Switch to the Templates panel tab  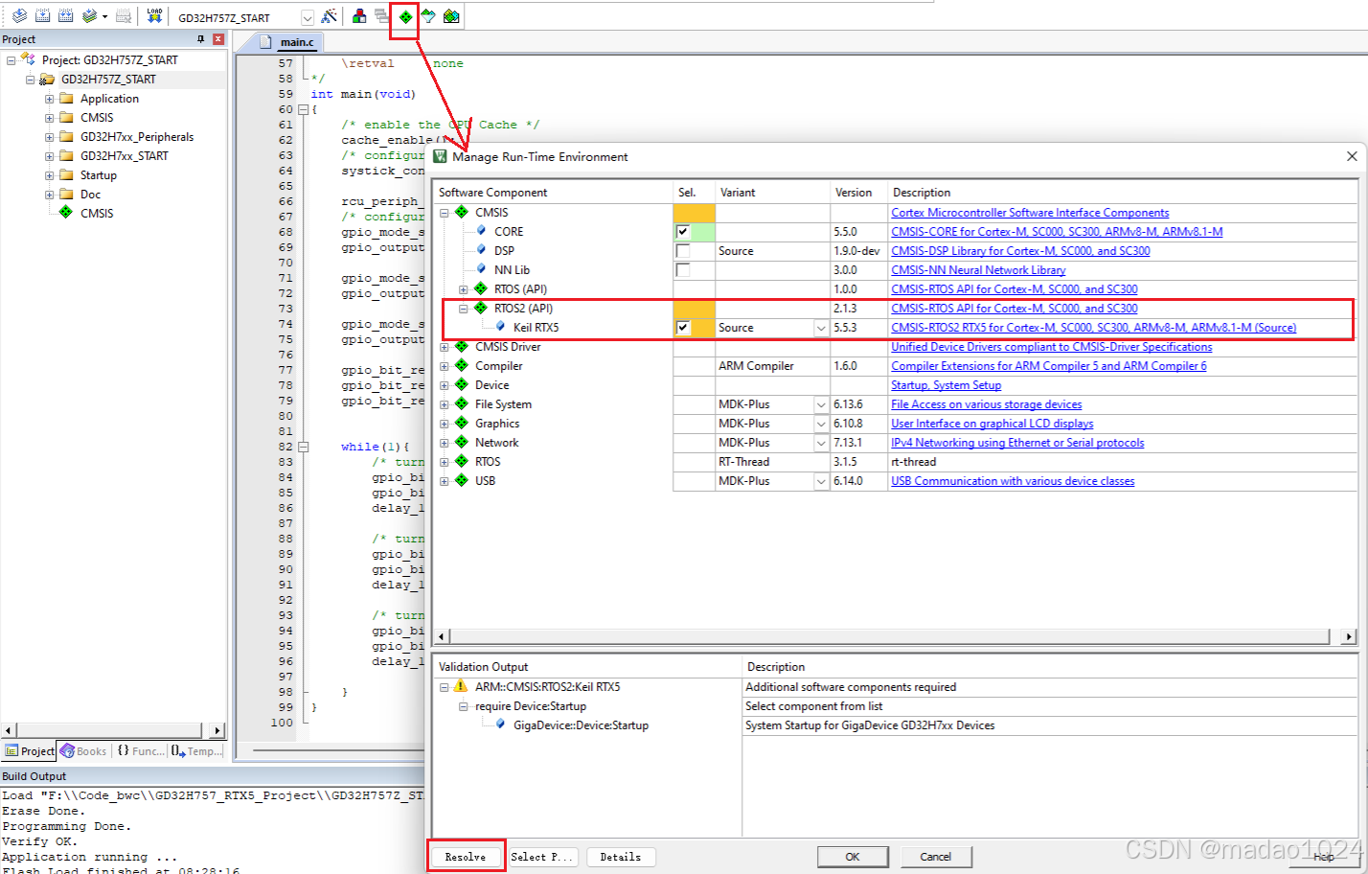pyautogui.click(x=197, y=750)
